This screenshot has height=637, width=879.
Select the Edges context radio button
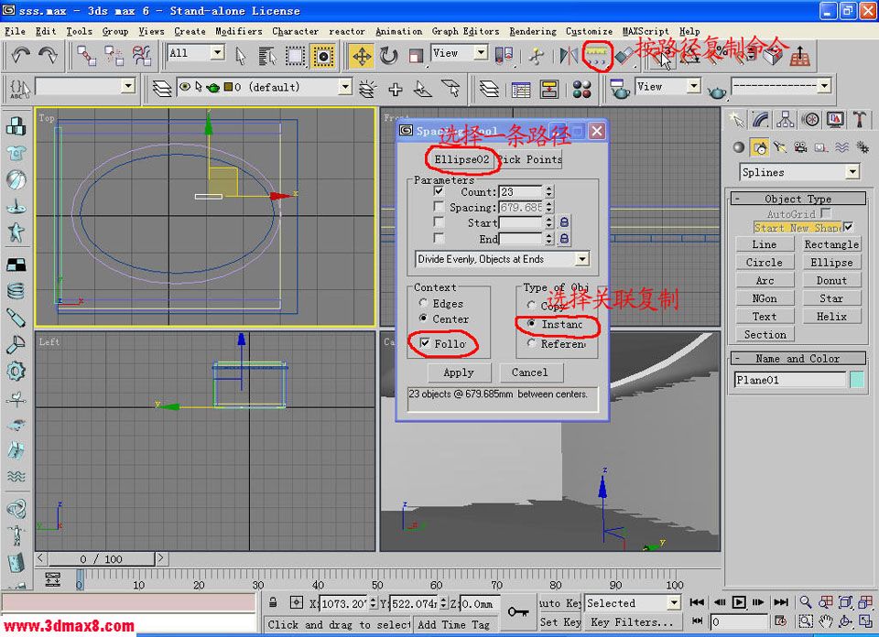423,304
